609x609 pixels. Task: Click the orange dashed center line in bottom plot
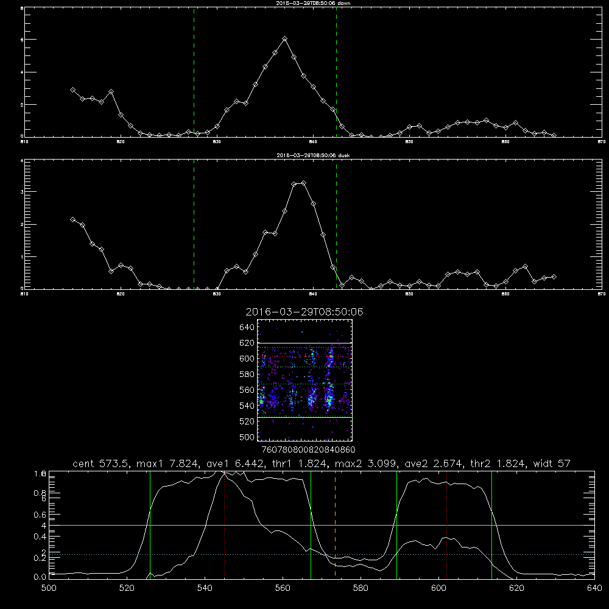(x=335, y=524)
